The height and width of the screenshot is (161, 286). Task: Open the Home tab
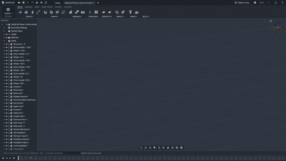click(x=58, y=3)
